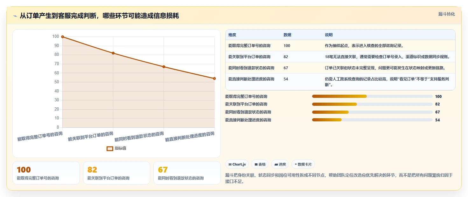Click x-axis label 能同时看到退款状态的咨询
Image resolution: width=468 pixels, height=197 pixels.
(x=139, y=137)
